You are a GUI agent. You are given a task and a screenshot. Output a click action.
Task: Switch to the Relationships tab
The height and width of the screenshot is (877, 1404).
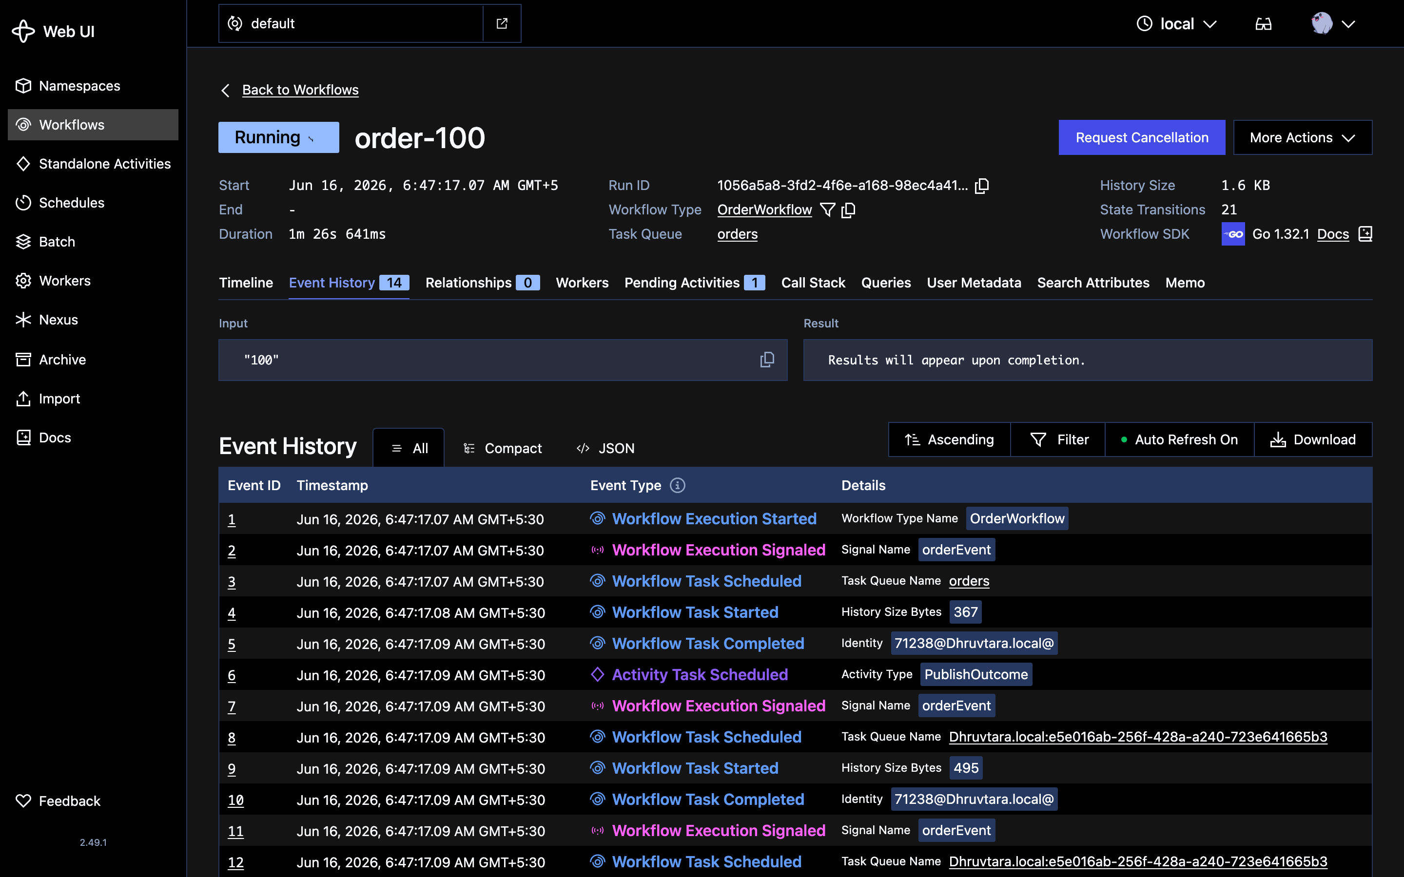pos(482,283)
